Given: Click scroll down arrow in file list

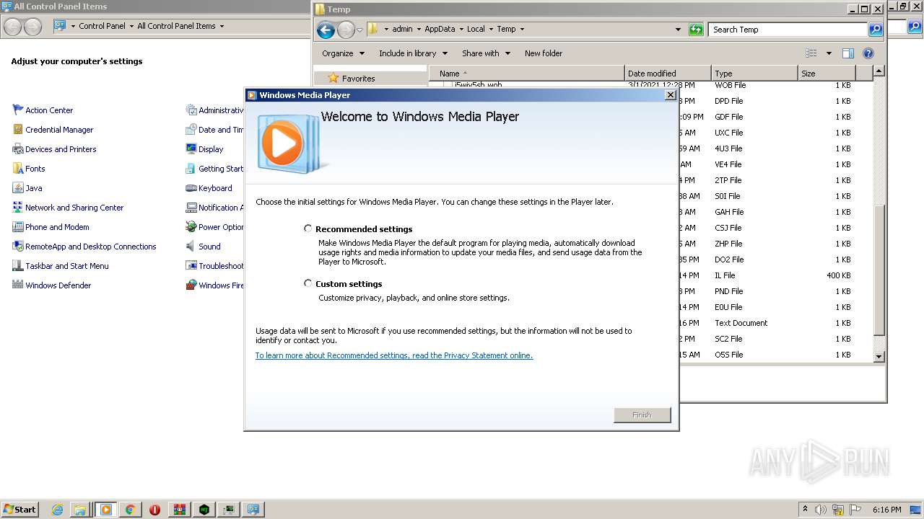Looking at the screenshot, I should pos(879,356).
